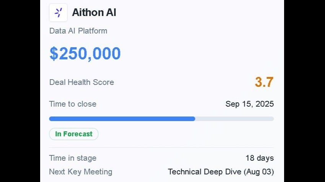Click the 18 days stage duration
325x182 pixels.
tap(260, 158)
